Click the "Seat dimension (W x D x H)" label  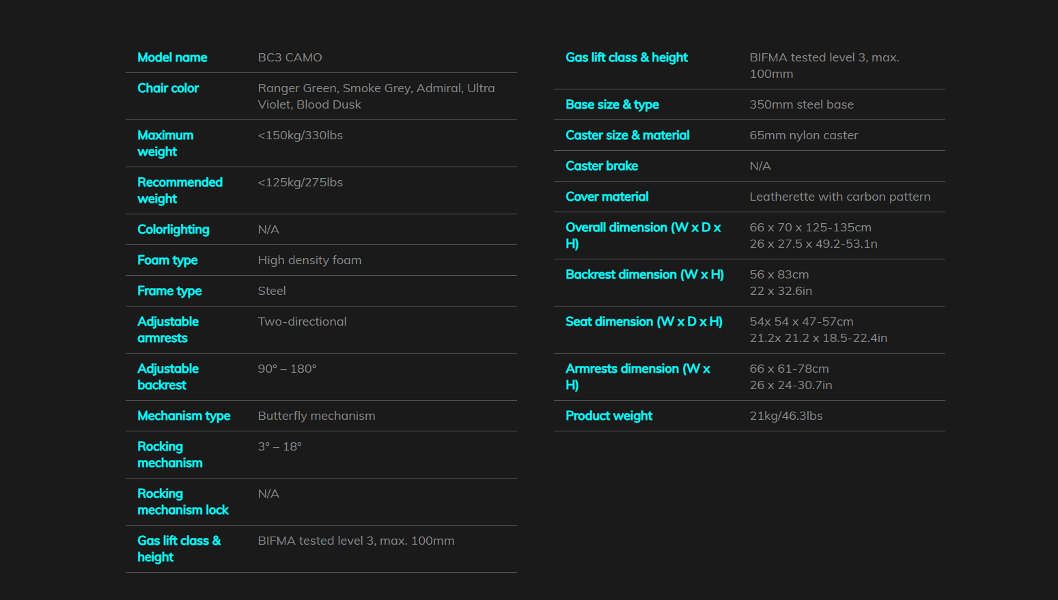tap(644, 322)
